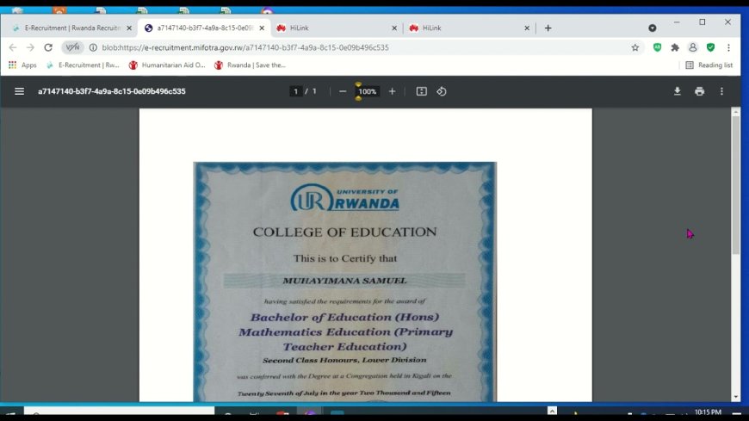Screen dimensions: 749x421
Task: Open the Chrome profile icon
Action: 693,47
